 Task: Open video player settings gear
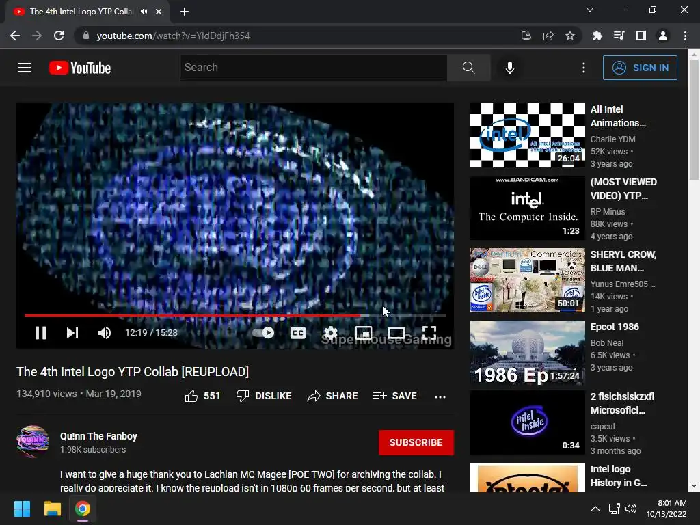pyautogui.click(x=331, y=333)
